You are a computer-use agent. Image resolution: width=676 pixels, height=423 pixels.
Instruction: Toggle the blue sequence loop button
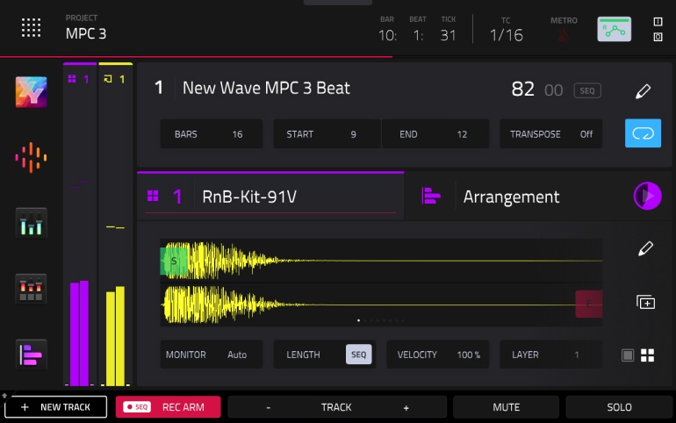[643, 133]
